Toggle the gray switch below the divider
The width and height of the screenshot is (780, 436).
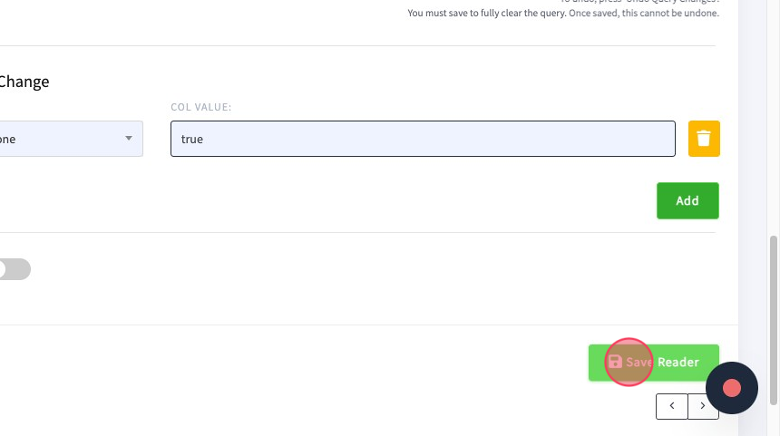pos(15,269)
